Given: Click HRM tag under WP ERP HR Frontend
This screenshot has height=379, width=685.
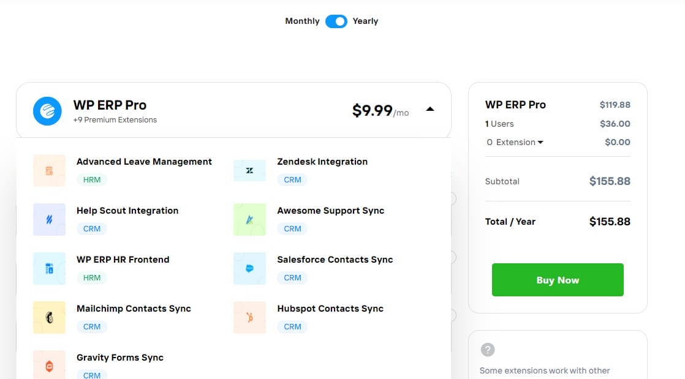Looking at the screenshot, I should [92, 278].
